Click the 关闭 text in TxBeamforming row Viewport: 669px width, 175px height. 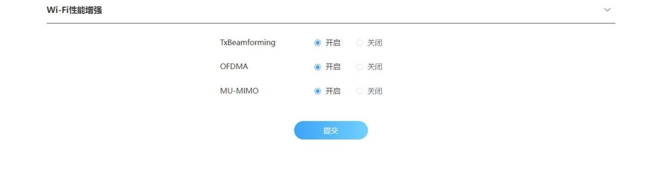375,43
